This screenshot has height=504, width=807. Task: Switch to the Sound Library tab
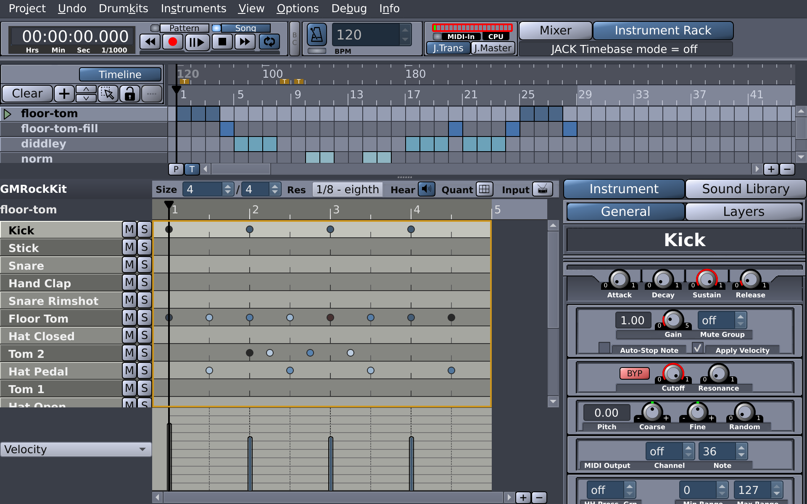tap(745, 189)
